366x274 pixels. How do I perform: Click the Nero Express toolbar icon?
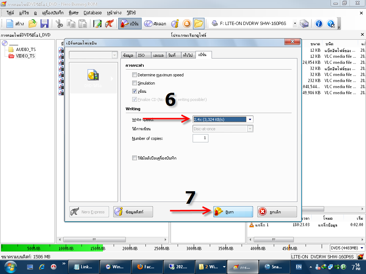pos(109,24)
